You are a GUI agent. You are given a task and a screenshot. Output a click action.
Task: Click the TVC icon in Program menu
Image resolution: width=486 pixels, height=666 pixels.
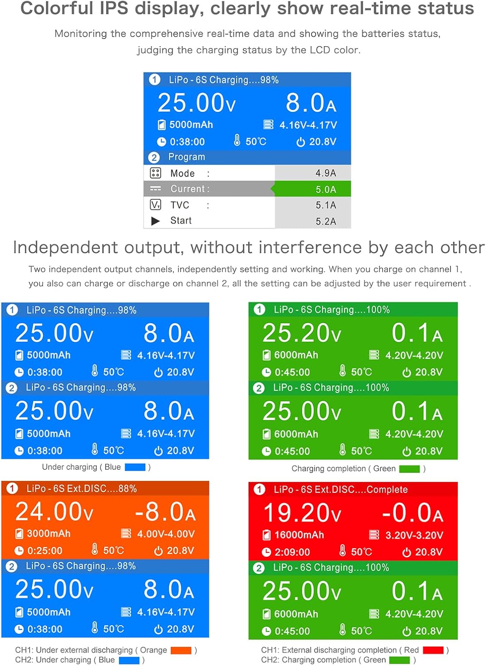155,205
